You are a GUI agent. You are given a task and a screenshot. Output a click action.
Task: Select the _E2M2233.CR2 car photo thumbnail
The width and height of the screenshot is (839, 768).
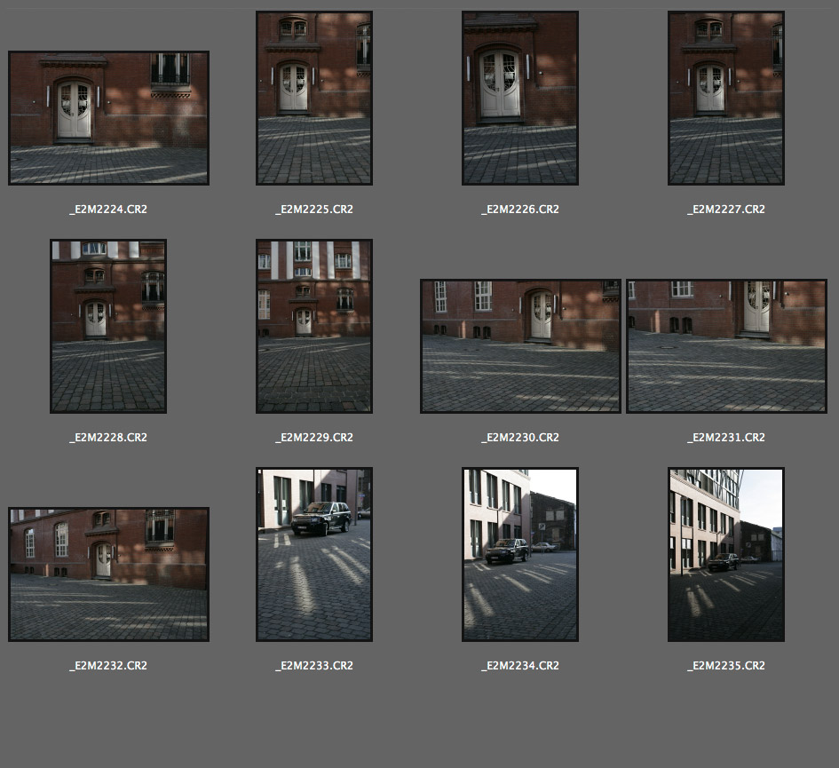tap(314, 554)
